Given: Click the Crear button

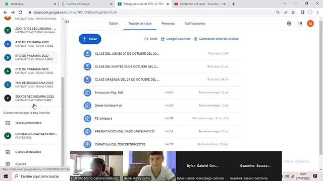Looking at the screenshot, I should coord(90,39).
